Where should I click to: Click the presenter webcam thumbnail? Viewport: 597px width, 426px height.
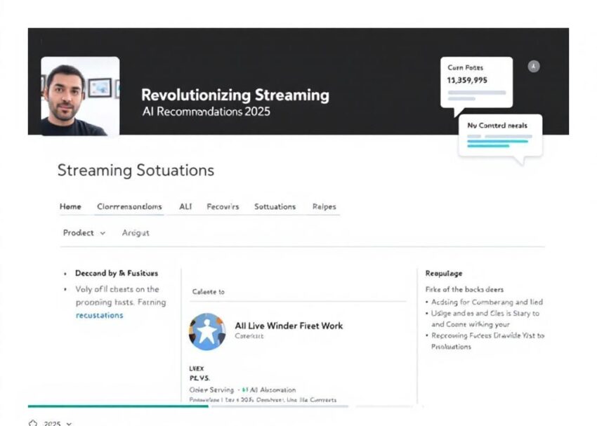pyautogui.click(x=80, y=96)
